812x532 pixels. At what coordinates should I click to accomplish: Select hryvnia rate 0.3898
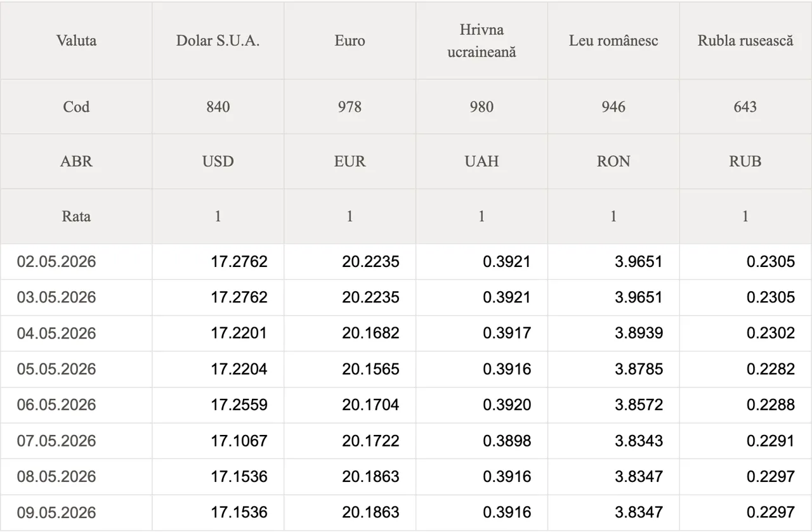507,441
